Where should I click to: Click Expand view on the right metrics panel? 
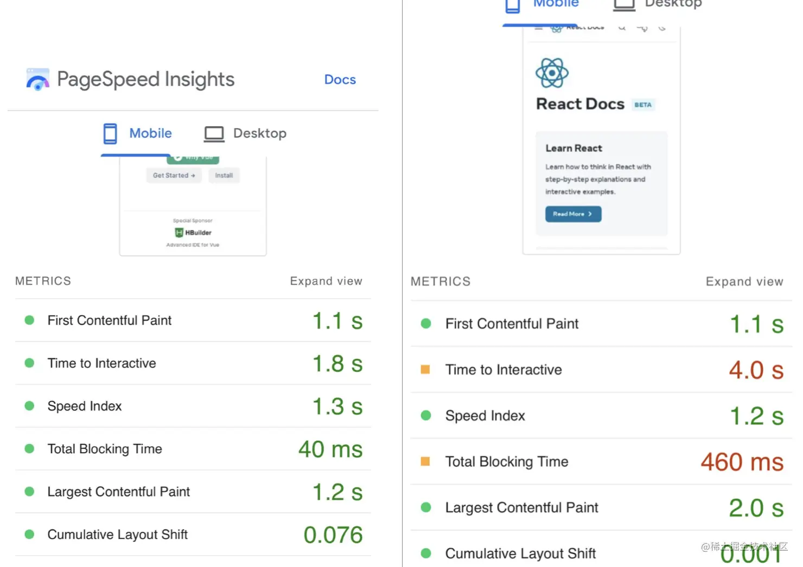pyautogui.click(x=744, y=281)
